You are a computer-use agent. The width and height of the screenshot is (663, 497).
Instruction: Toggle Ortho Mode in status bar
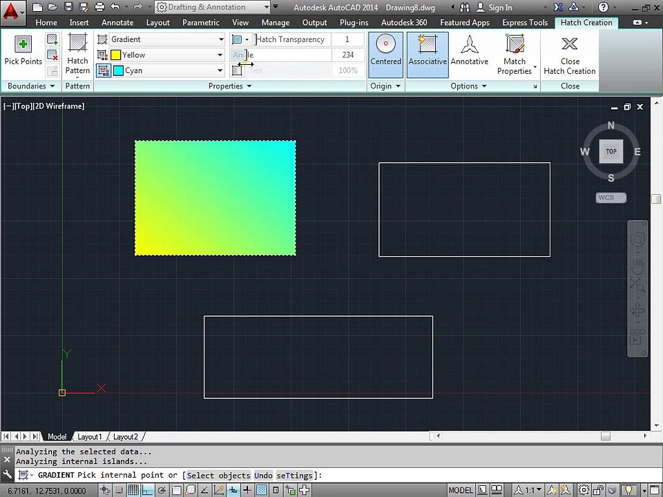[x=147, y=490]
